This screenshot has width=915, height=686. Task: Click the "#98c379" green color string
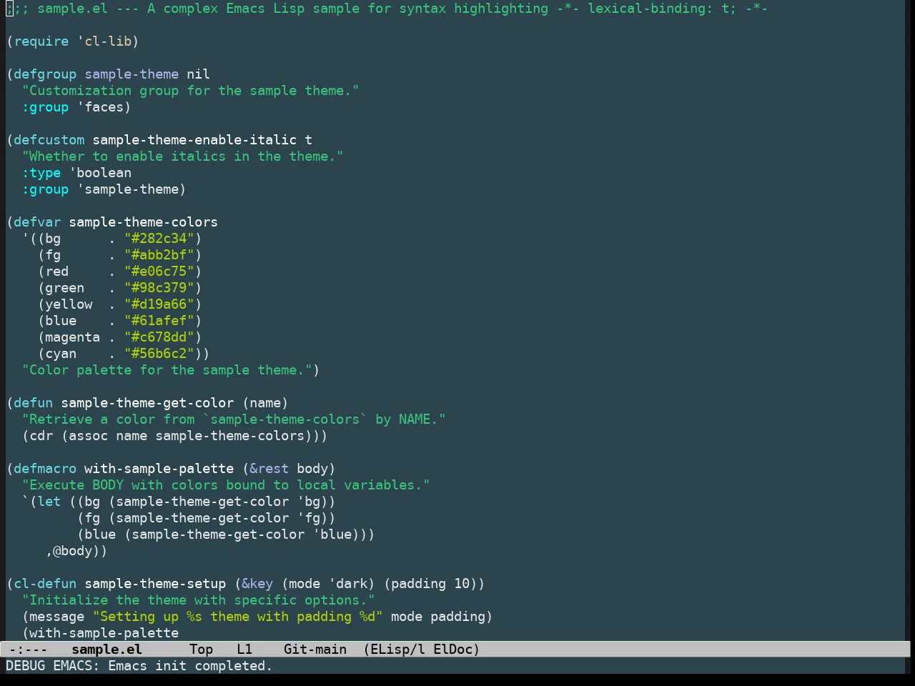coord(159,288)
